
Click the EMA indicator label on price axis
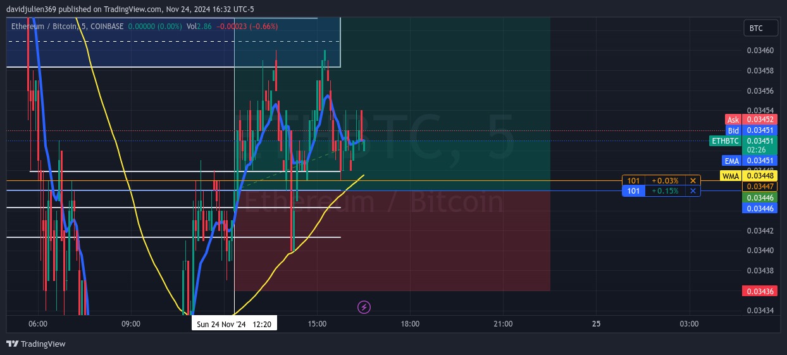click(x=732, y=161)
